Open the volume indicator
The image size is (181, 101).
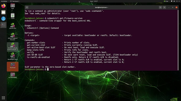tap(174, 1)
